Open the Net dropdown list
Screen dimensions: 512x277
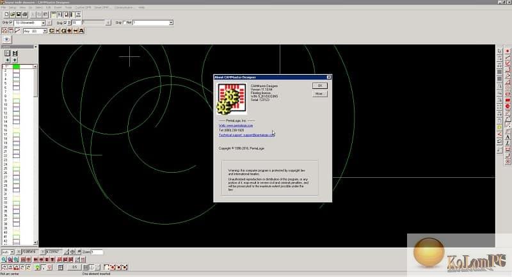tap(171, 22)
